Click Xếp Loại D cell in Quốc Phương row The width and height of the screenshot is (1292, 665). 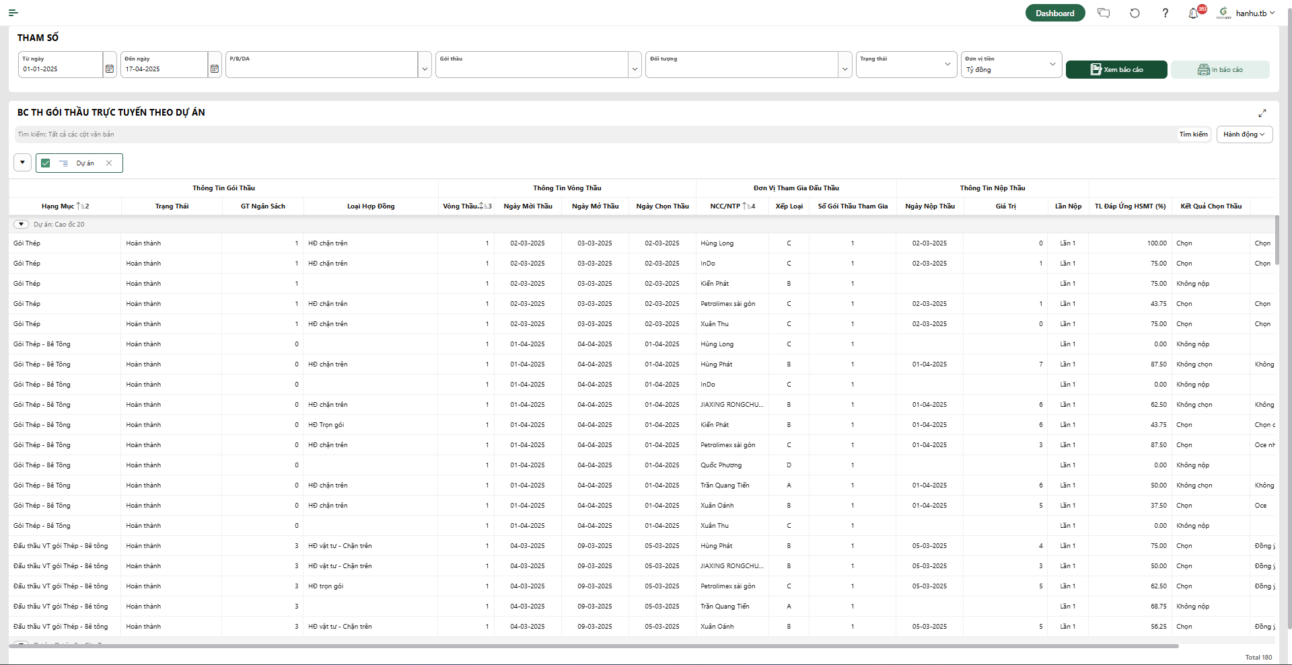789,465
